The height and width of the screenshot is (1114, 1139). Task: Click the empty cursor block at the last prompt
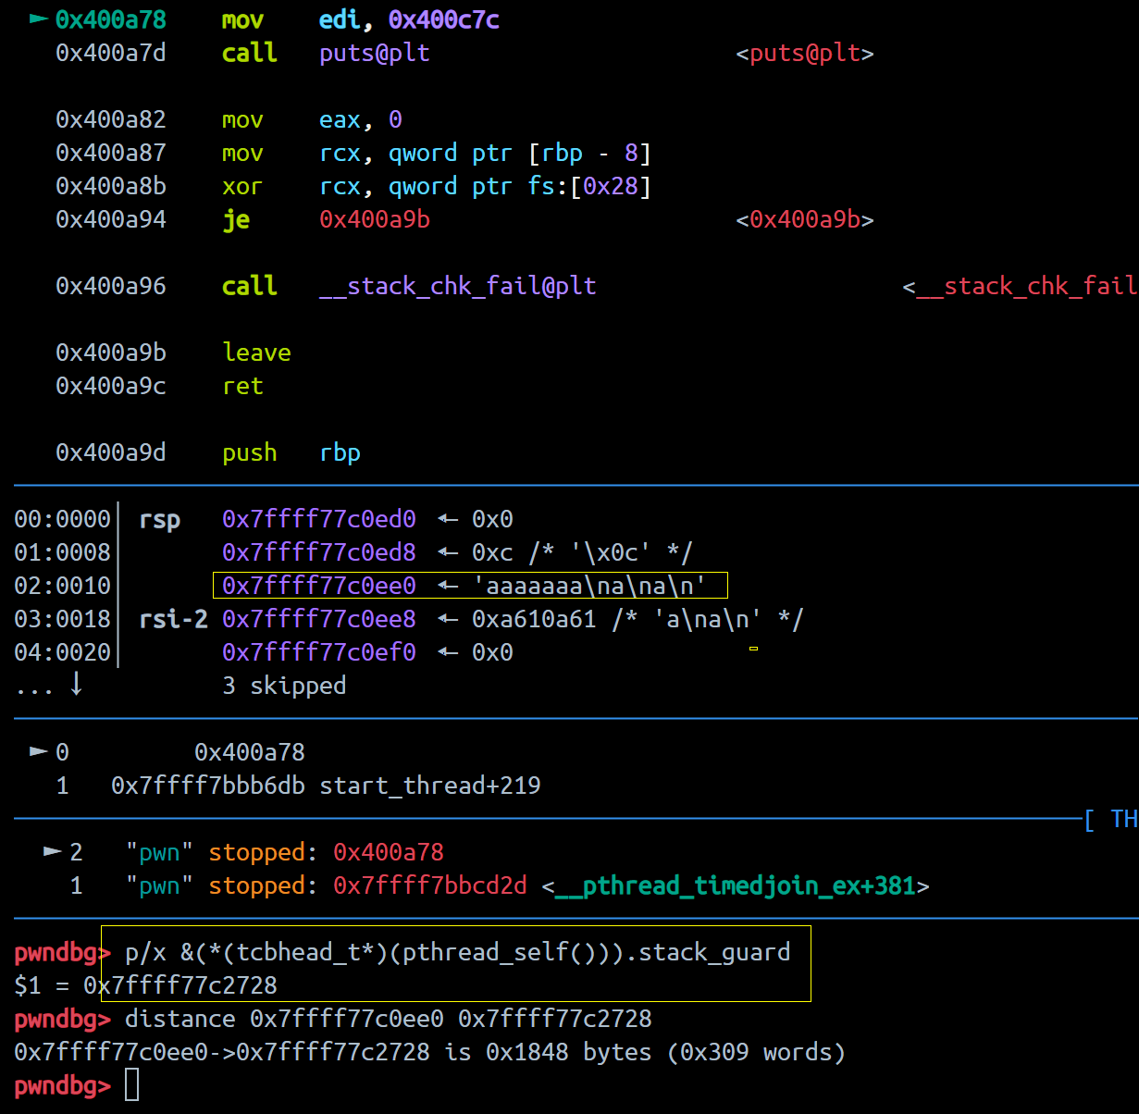(x=131, y=1085)
